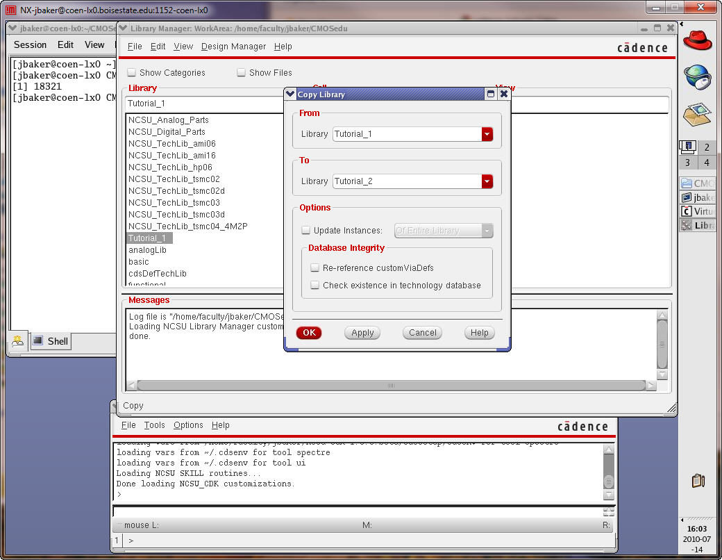The height and width of the screenshot is (560, 722).
Task: Open File menu in CIW window
Action: [128, 425]
